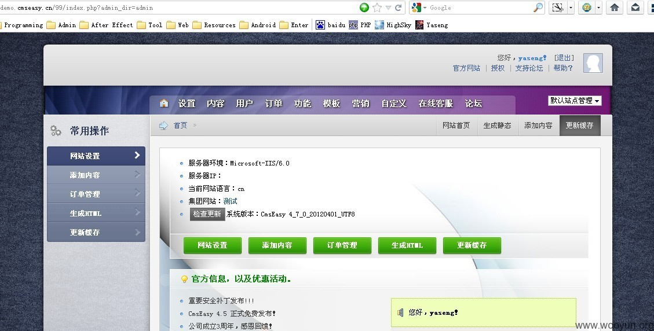Click the green 订单管理 button
The image size is (654, 331).
[342, 245]
